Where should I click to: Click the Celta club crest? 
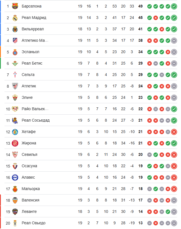point(15,75)
